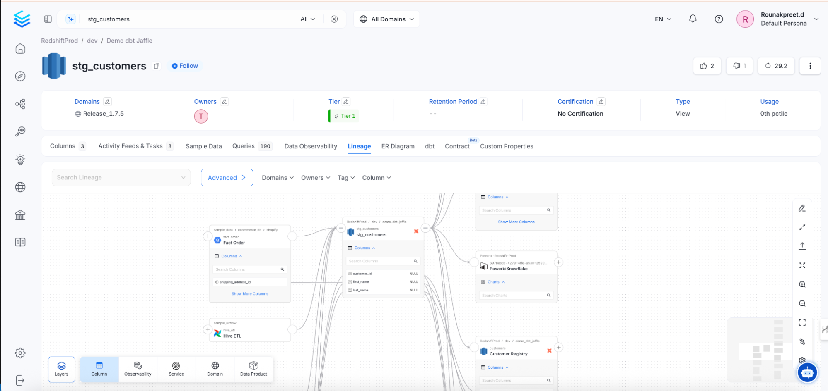Open the help question mark icon
The image size is (828, 391).
(x=719, y=19)
